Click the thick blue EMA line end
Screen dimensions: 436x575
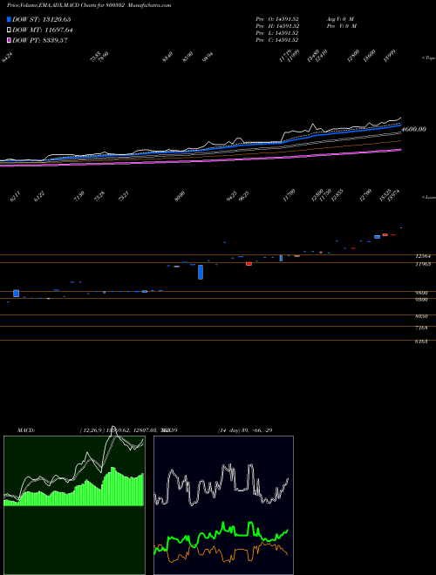399,125
